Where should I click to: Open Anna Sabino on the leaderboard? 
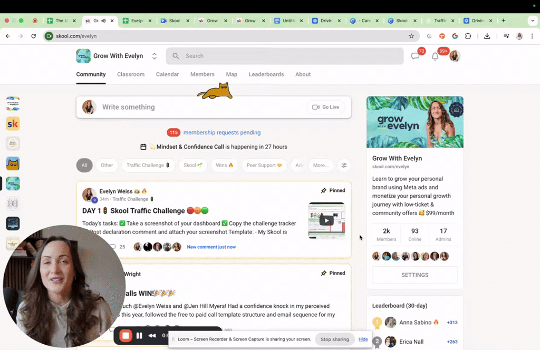[415, 323]
